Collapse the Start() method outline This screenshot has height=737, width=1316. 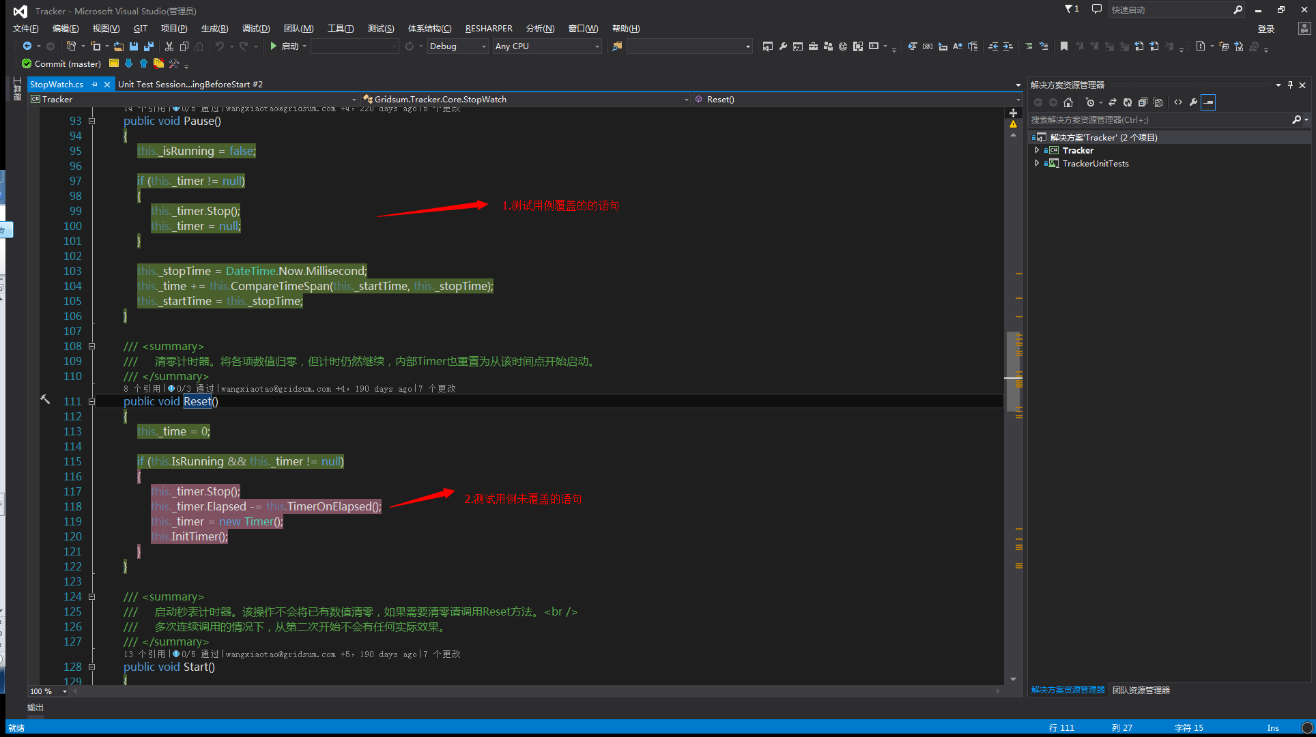pyautogui.click(x=91, y=667)
